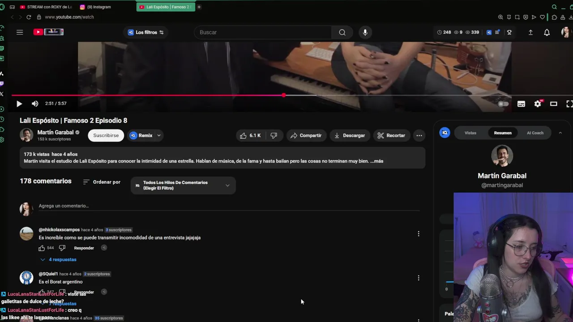Expand the description with ...más
This screenshot has height=322, width=573.
coord(376,161)
